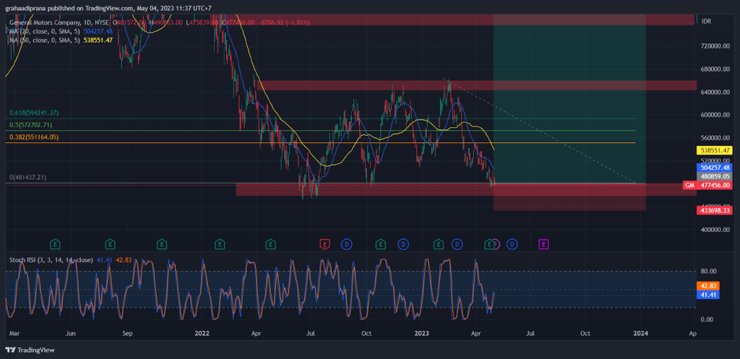Select the 0.618(594241.37) Fibonacci level label
The image size is (740, 359).
34,113
